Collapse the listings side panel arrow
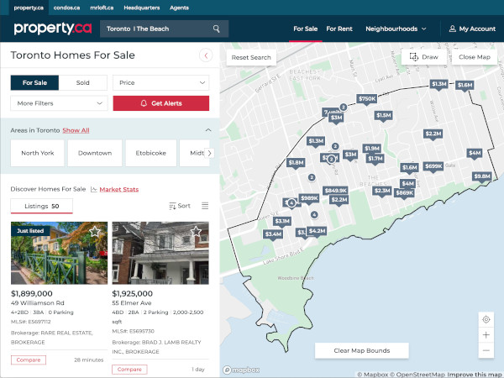504x378 pixels. pyautogui.click(x=206, y=55)
